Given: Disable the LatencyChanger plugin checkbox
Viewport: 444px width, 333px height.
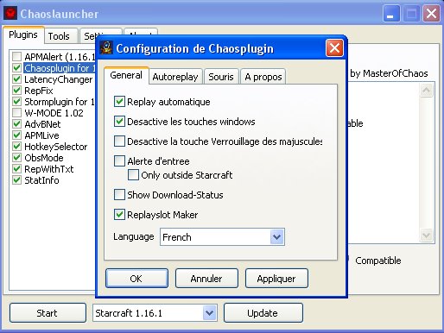Looking at the screenshot, I should (x=16, y=79).
